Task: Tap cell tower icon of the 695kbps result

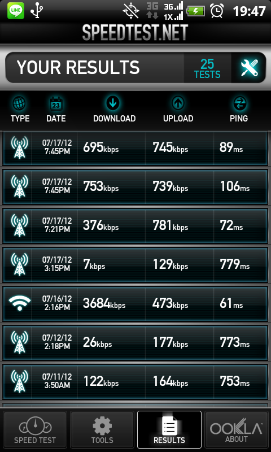Action: [19, 147]
